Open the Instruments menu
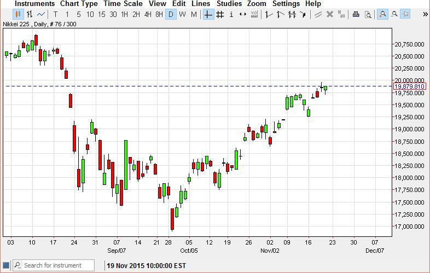Viewport: 430px width, 273px height. click(34, 4)
